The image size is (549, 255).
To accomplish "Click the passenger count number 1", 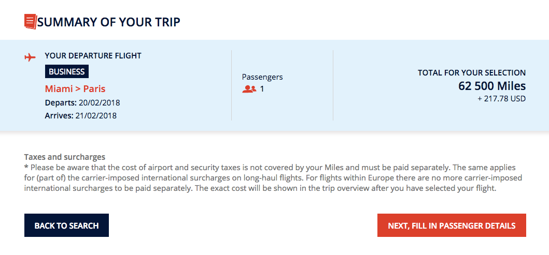I will pos(262,89).
